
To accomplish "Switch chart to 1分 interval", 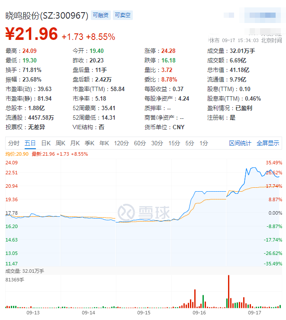I will 204,143.
